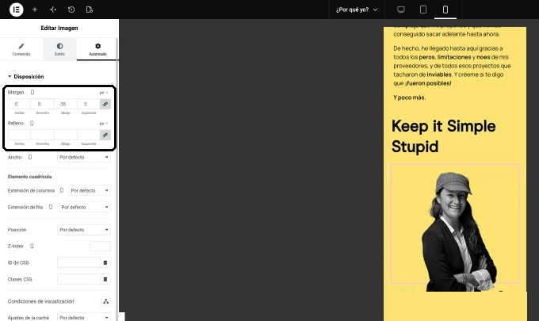Toggle linked values for Margen
The width and height of the screenshot is (539, 321).
tap(105, 104)
